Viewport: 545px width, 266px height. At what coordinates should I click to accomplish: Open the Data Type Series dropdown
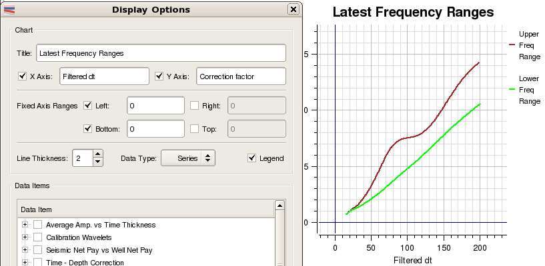[189, 158]
